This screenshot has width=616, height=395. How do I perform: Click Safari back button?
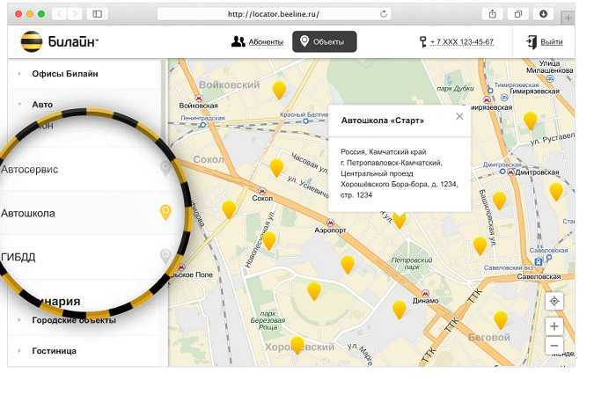click(x=60, y=14)
